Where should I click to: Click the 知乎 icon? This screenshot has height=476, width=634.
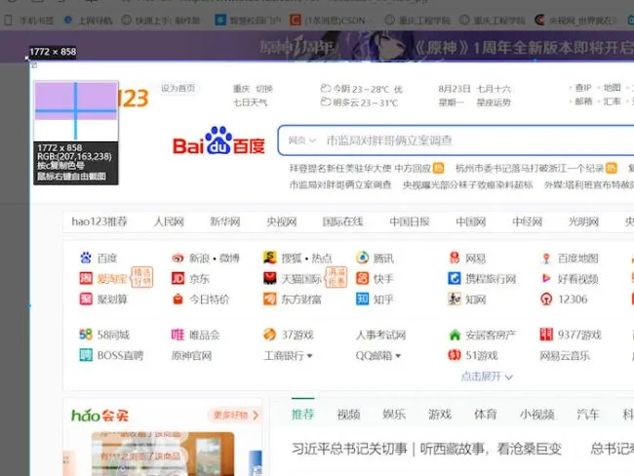pyautogui.click(x=362, y=298)
